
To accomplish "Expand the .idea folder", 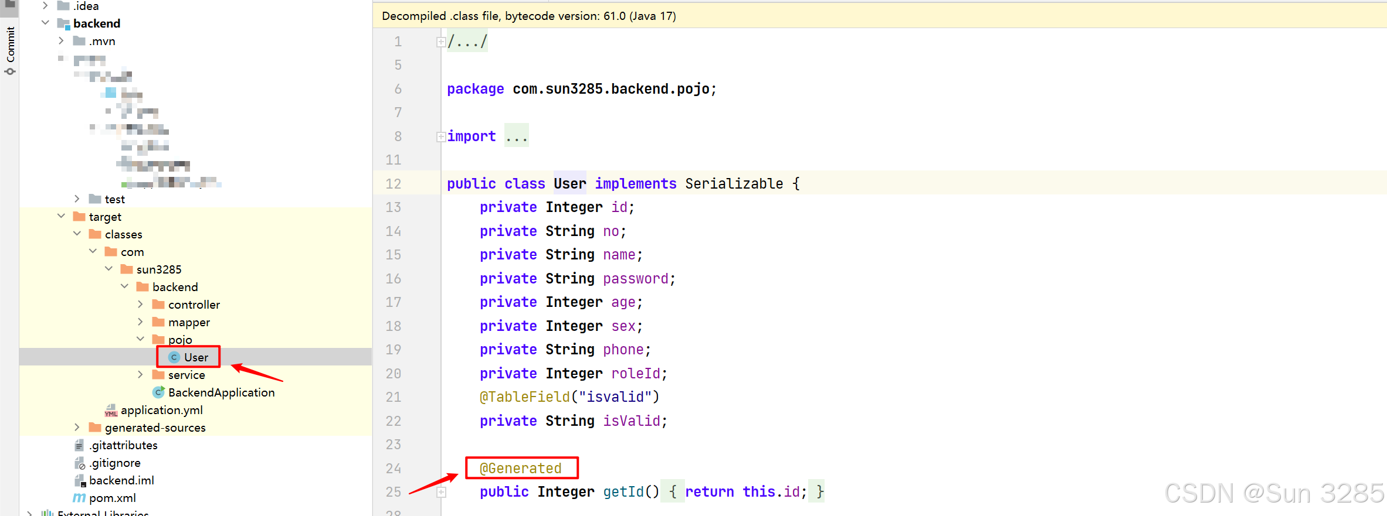I will coord(45,6).
